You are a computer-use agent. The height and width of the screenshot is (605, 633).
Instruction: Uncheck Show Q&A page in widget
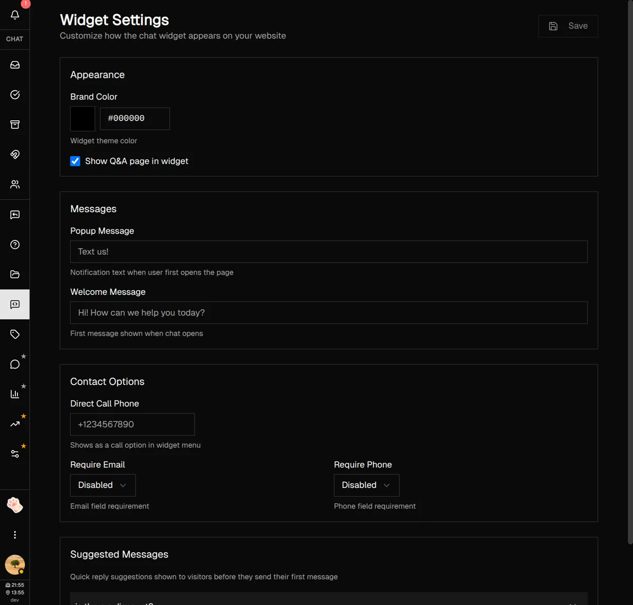75,161
